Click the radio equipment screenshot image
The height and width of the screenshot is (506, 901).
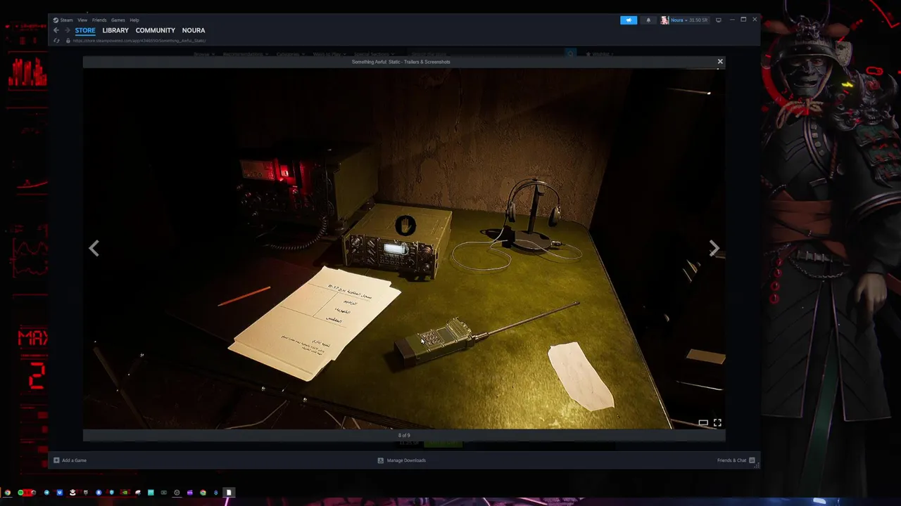coord(404,248)
